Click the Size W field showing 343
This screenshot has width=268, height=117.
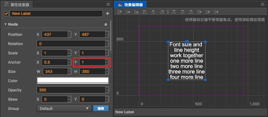55,72
